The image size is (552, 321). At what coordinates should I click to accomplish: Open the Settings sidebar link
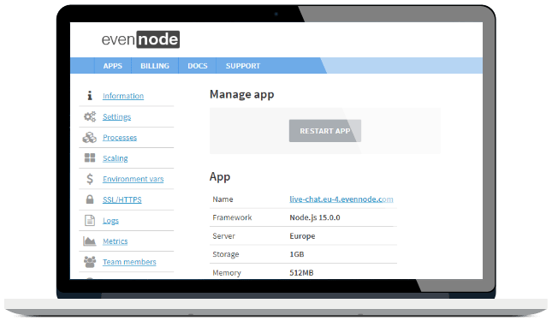coord(116,117)
